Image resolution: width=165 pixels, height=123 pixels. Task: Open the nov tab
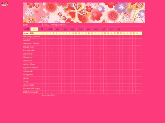111,29
